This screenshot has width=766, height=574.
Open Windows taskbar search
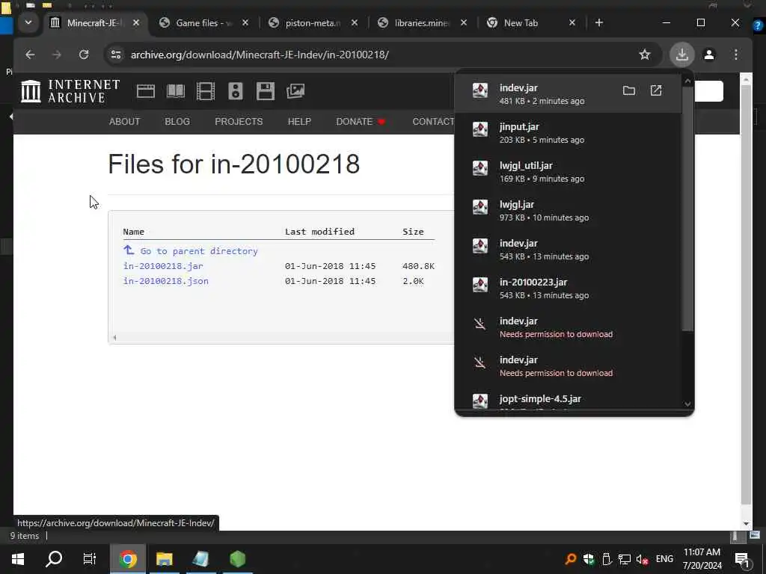coord(54,559)
